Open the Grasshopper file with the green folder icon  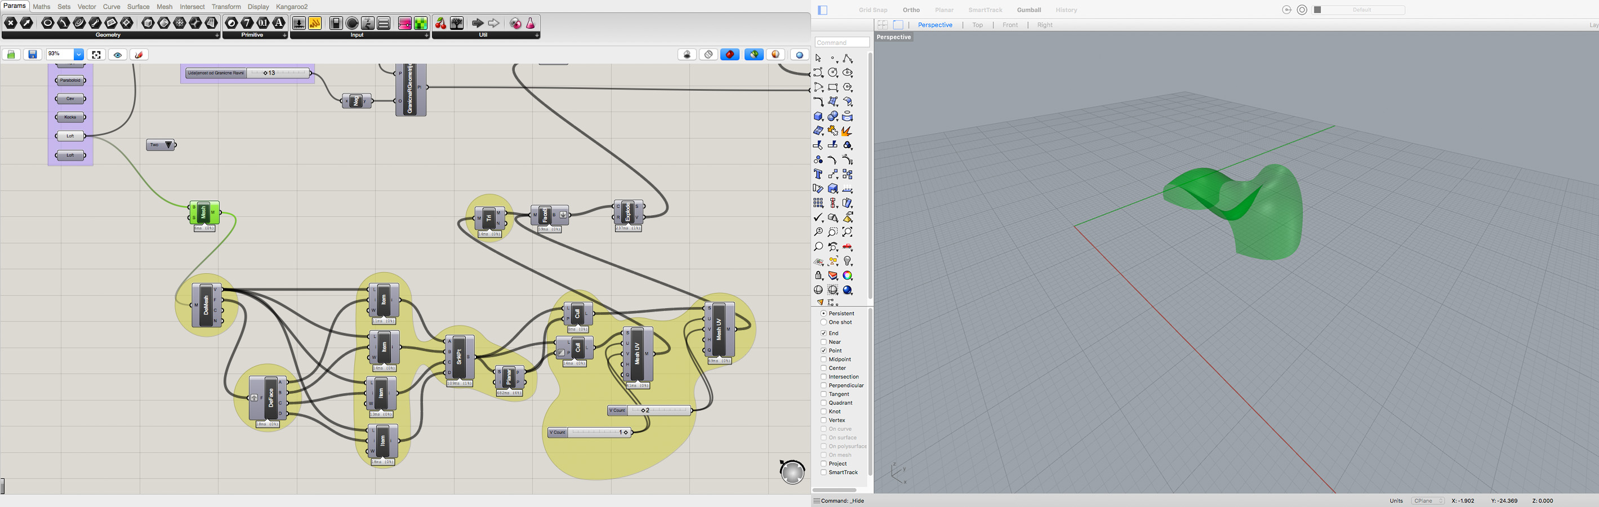pos(11,55)
